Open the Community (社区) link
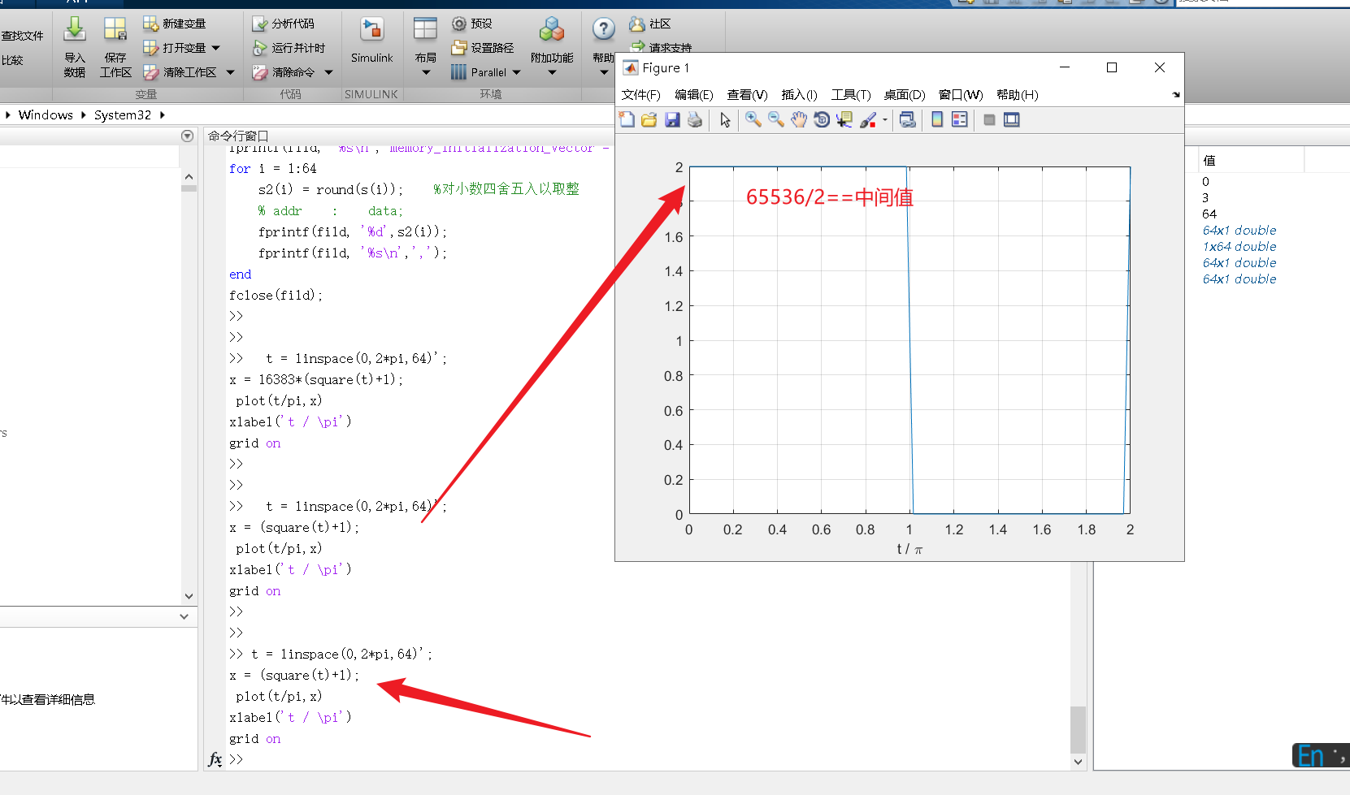Viewport: 1350px width, 795px height. point(650,24)
